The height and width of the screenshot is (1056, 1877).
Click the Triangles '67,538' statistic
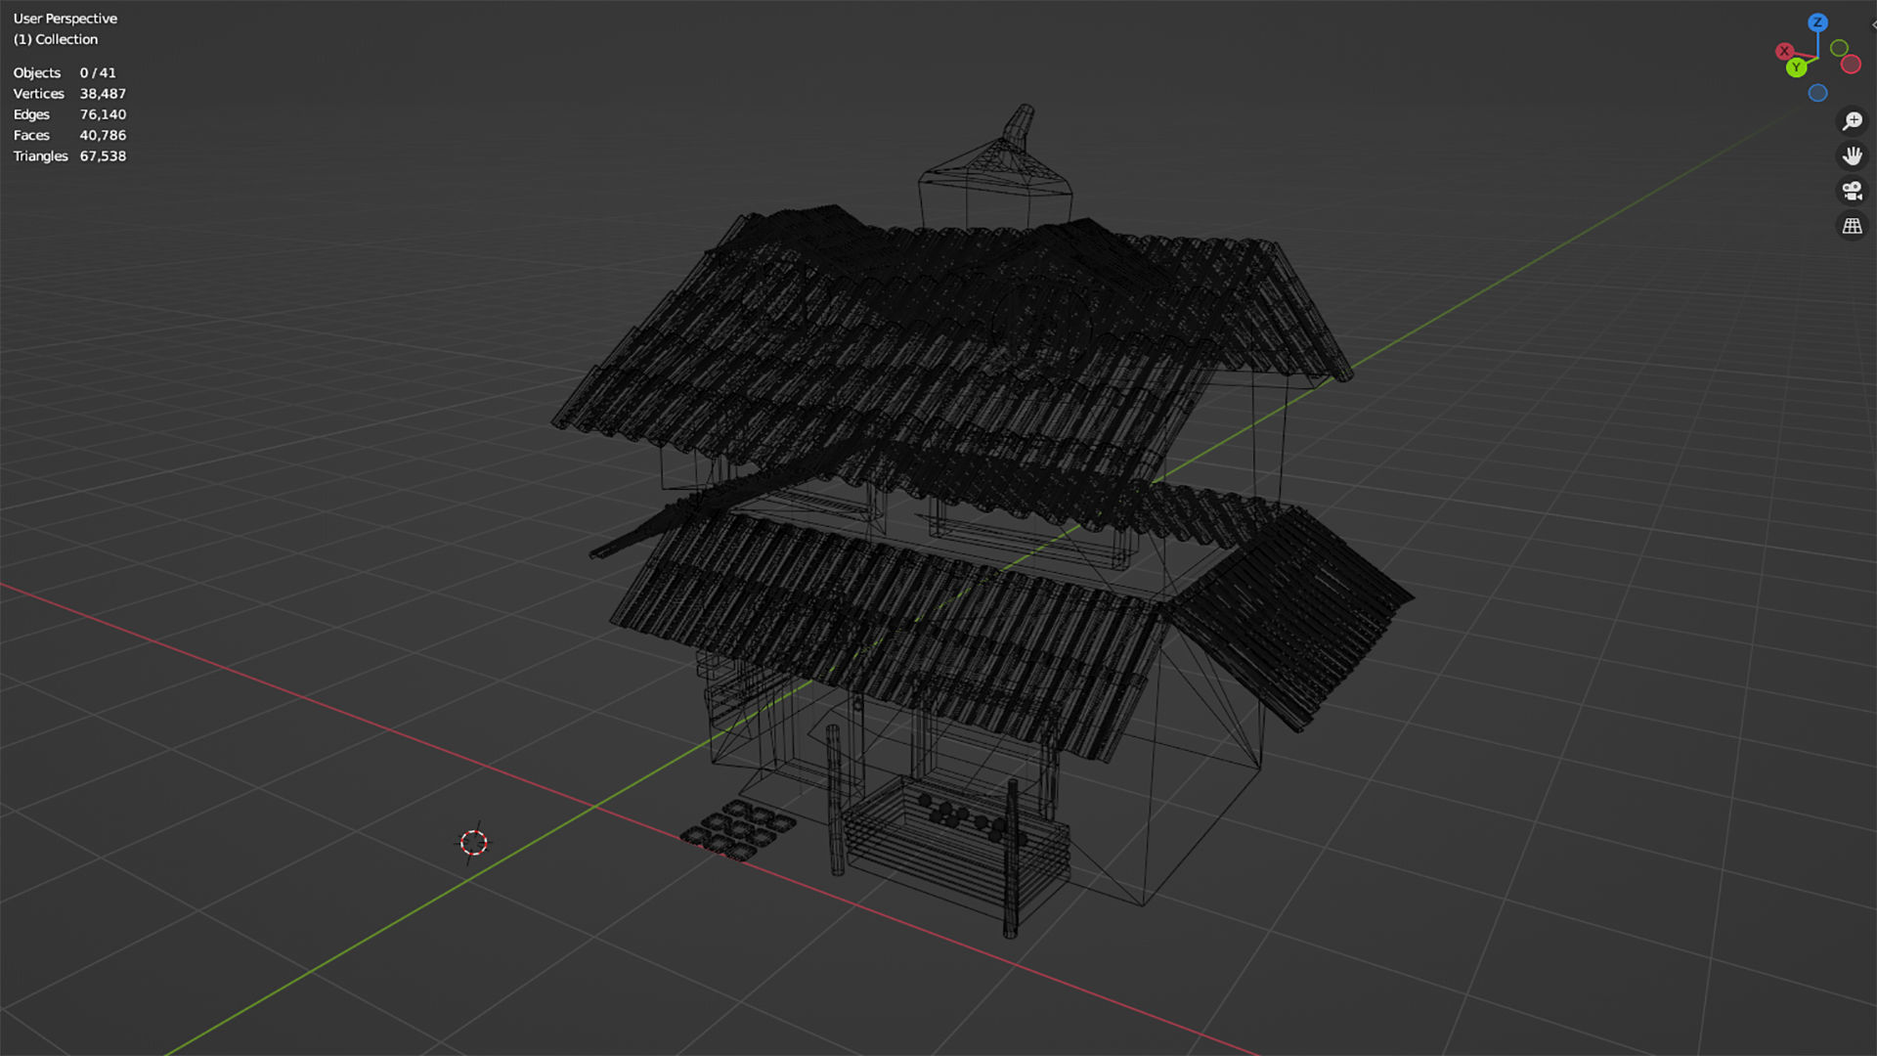[x=103, y=156]
